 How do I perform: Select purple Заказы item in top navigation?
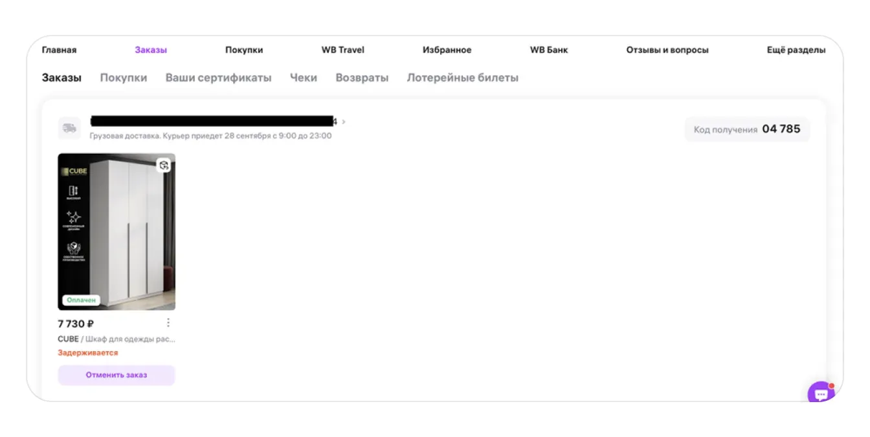point(151,50)
